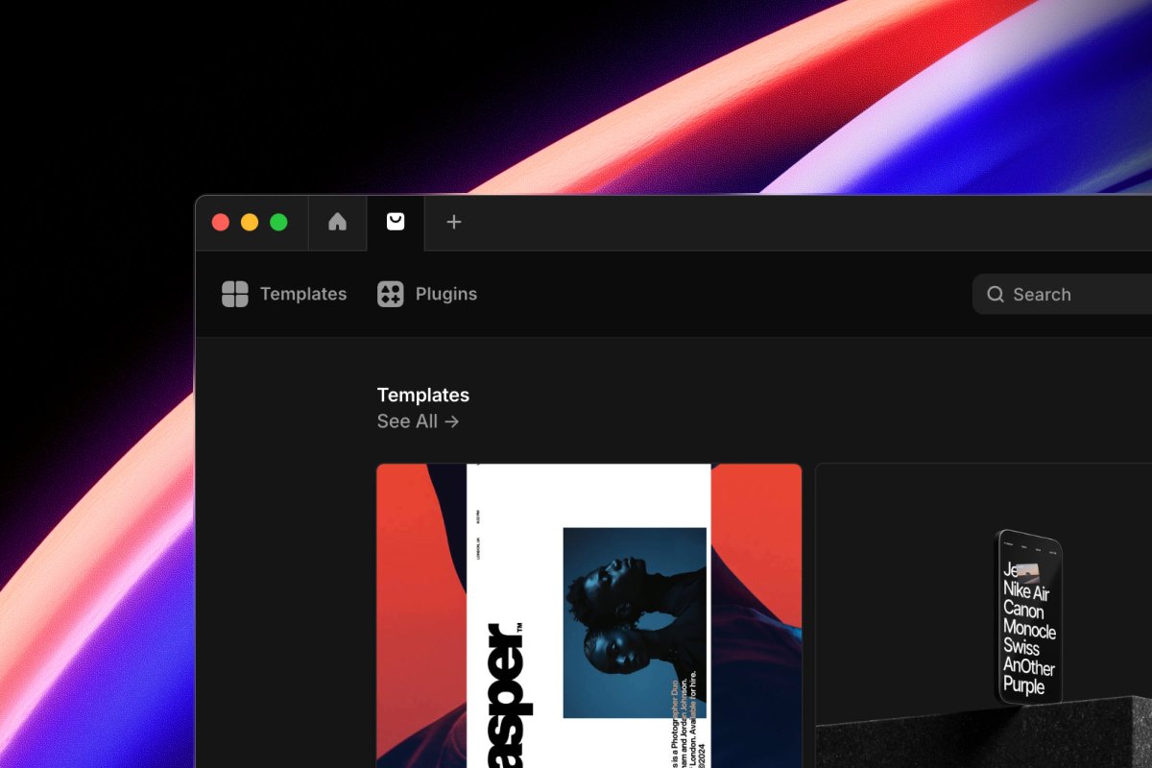This screenshot has height=768, width=1152.
Task: Open the Framer Home tab icon
Action: tap(337, 222)
